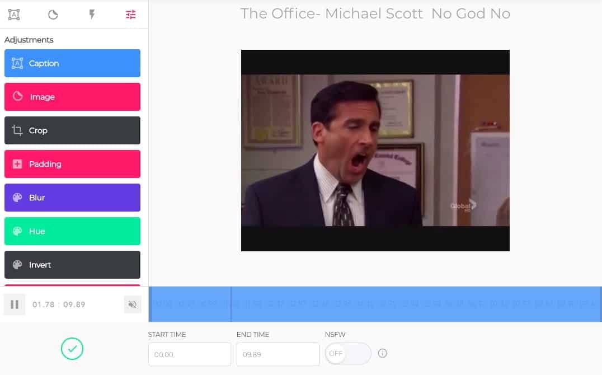Select the Image adjustment option
Viewport: 602px width, 375px height.
72,97
